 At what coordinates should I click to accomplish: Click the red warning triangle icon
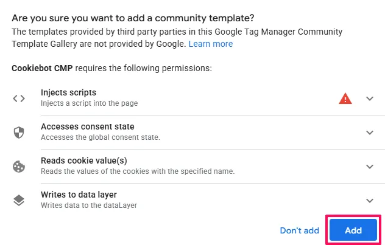345,98
